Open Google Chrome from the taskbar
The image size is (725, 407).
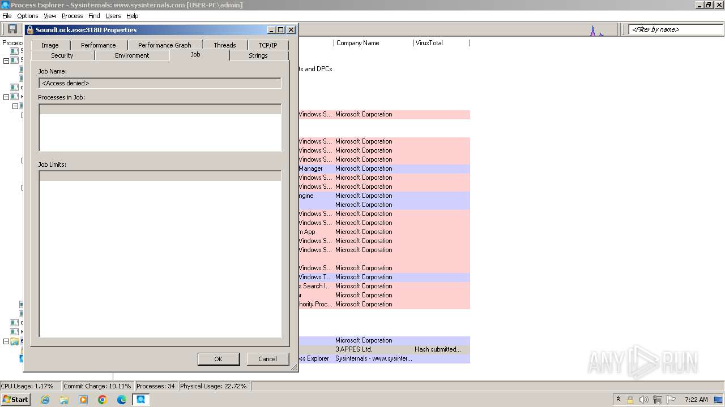[x=103, y=400]
